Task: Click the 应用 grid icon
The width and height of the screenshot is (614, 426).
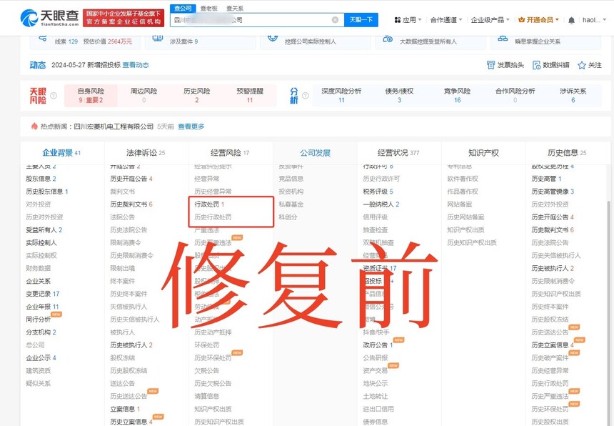Action: (398, 20)
